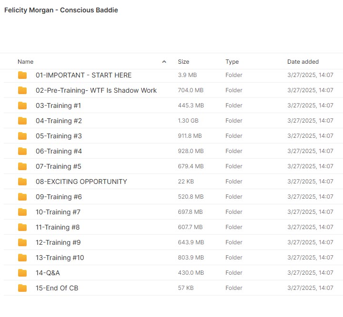Click the Folder type in 04-Training #2 row
The image size is (343, 317).
coord(234,121)
